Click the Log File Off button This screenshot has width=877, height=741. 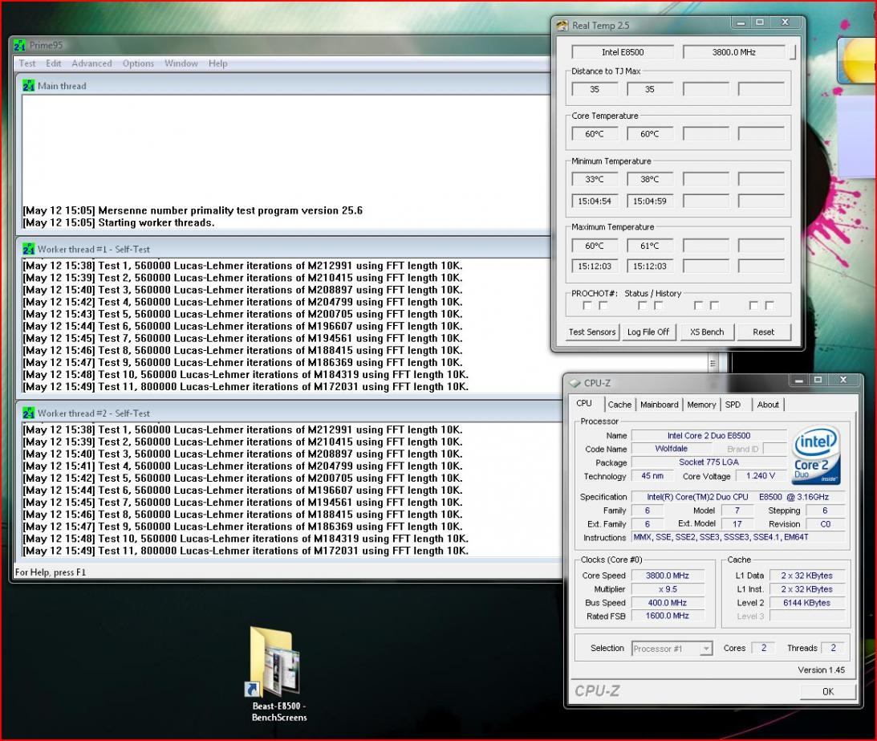pyautogui.click(x=648, y=332)
